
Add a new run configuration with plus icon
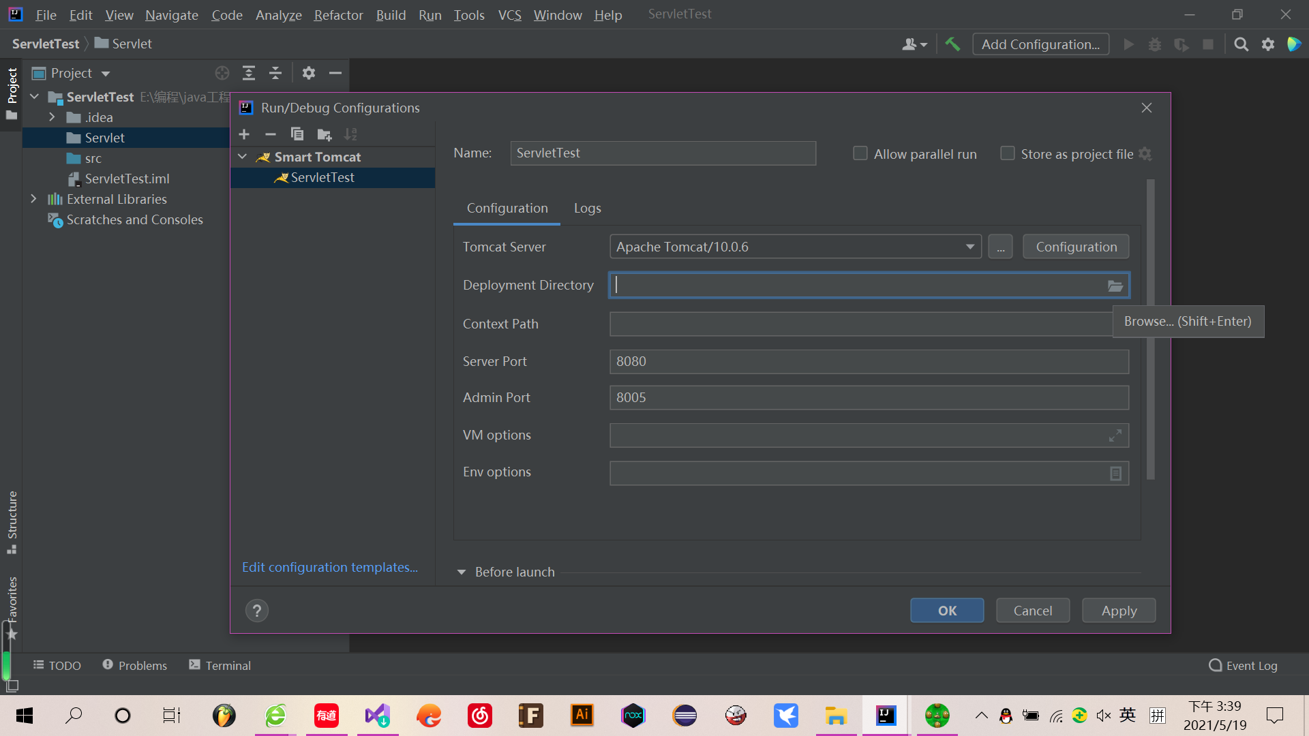tap(244, 134)
